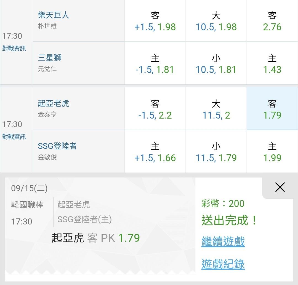Pick 主 1.43 moneyline for 三星獅
Screen dimensions: 298x285
272,63
